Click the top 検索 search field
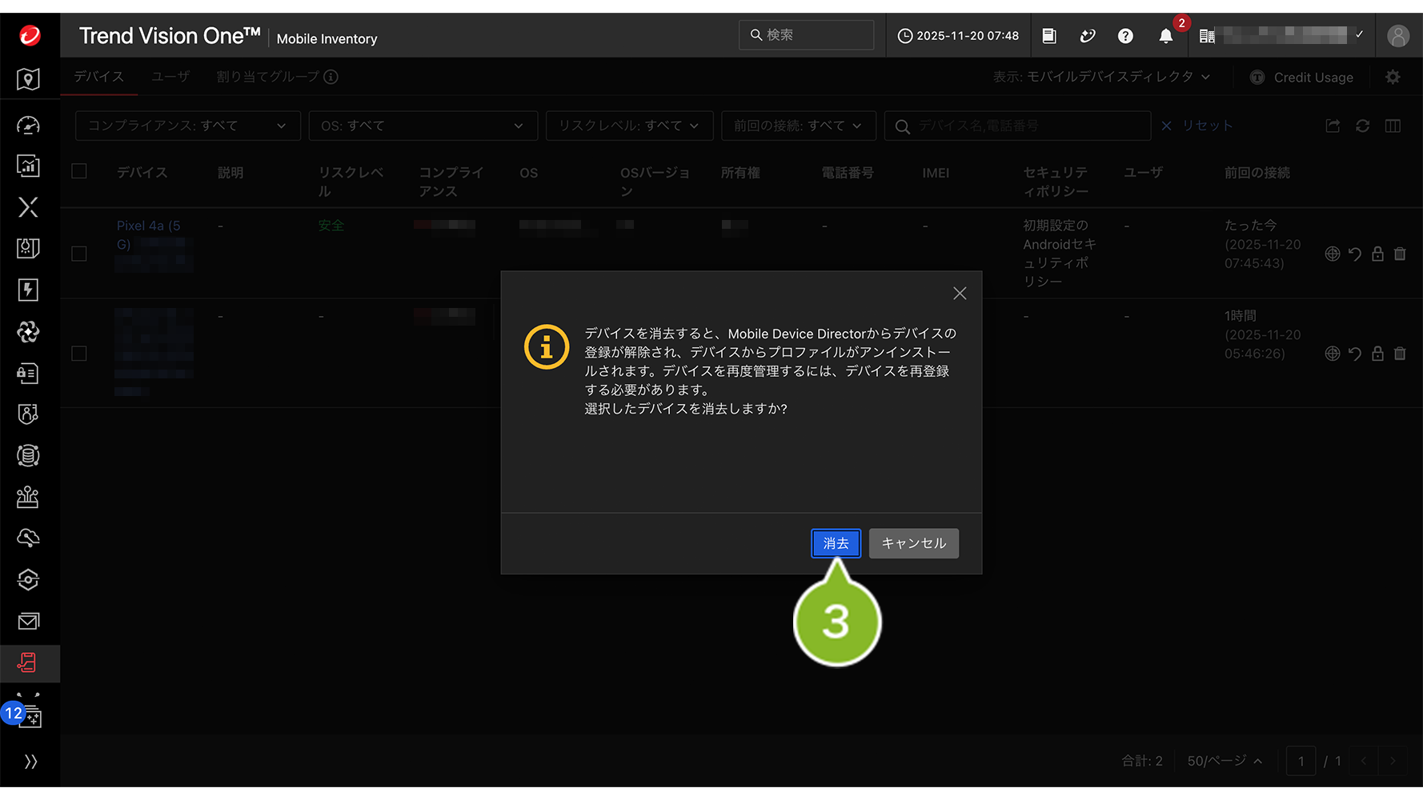1423x800 pixels. [x=808, y=35]
